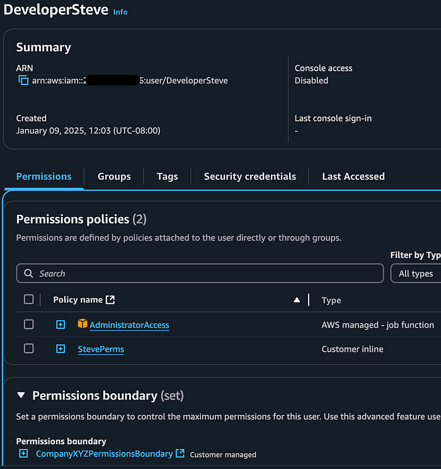Click the Info link beside DeveloperSteve
Screen dimensions: 441x469
(120, 12)
